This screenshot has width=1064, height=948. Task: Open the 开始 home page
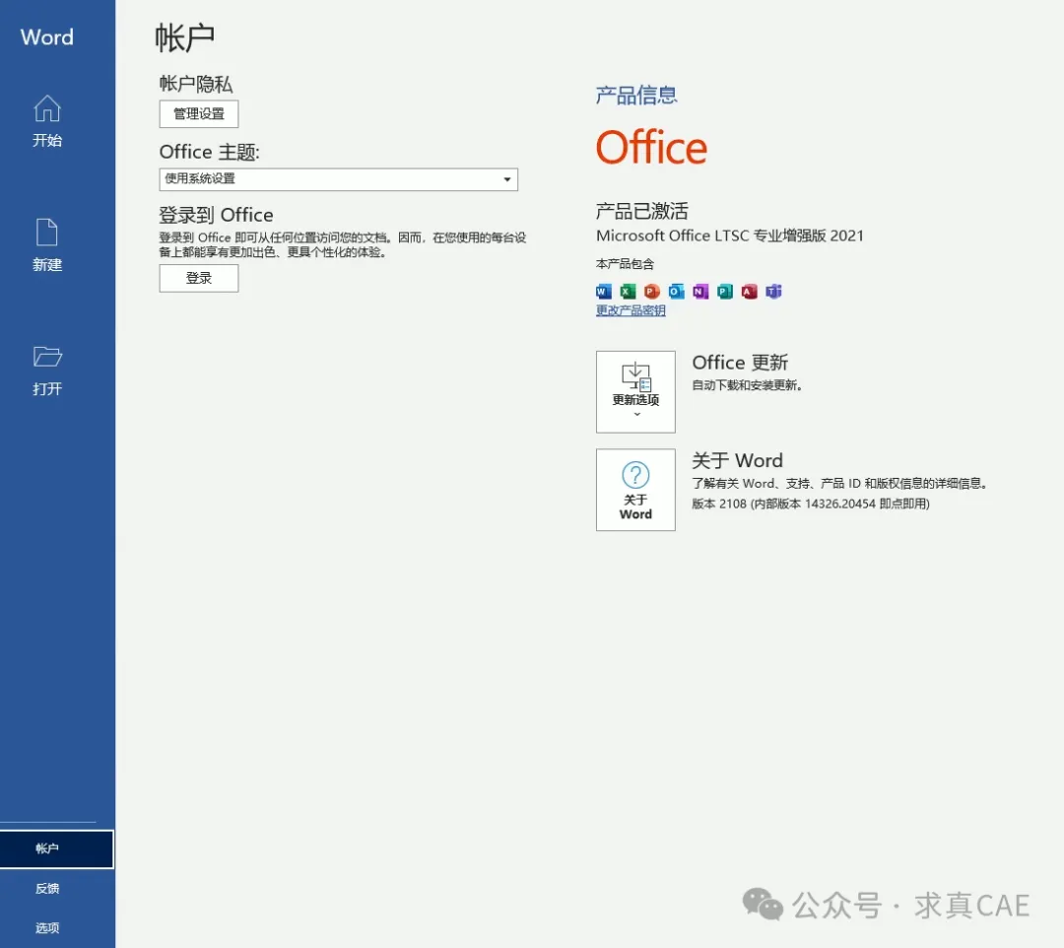47,121
